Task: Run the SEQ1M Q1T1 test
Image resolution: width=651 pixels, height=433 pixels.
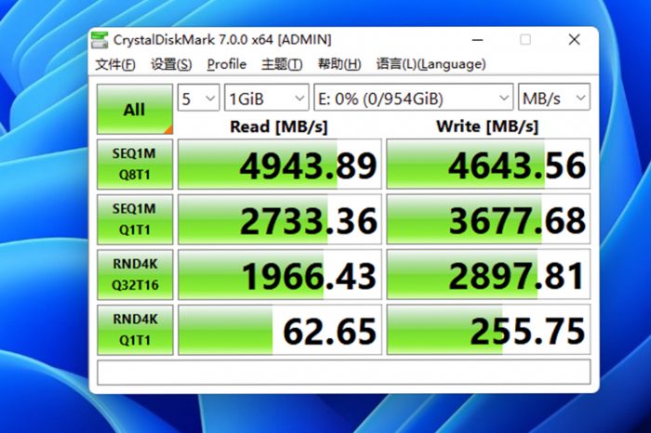Action: pyautogui.click(x=135, y=219)
